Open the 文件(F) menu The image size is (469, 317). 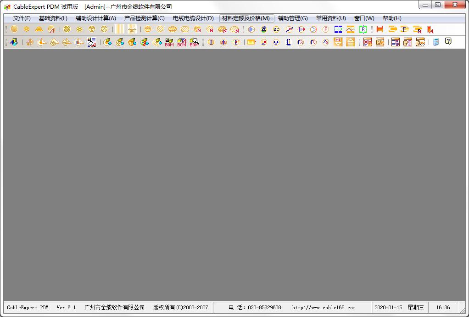pos(22,18)
